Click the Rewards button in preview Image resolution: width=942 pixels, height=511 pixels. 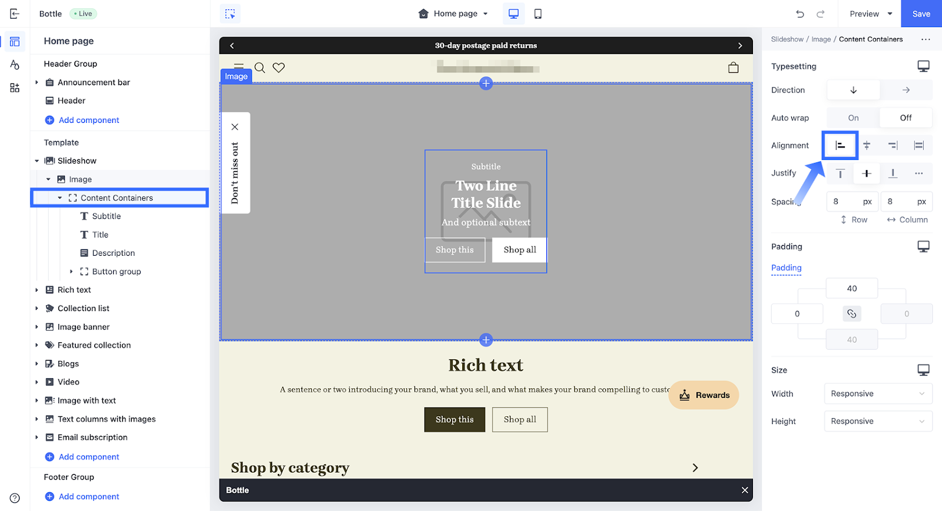[704, 395]
